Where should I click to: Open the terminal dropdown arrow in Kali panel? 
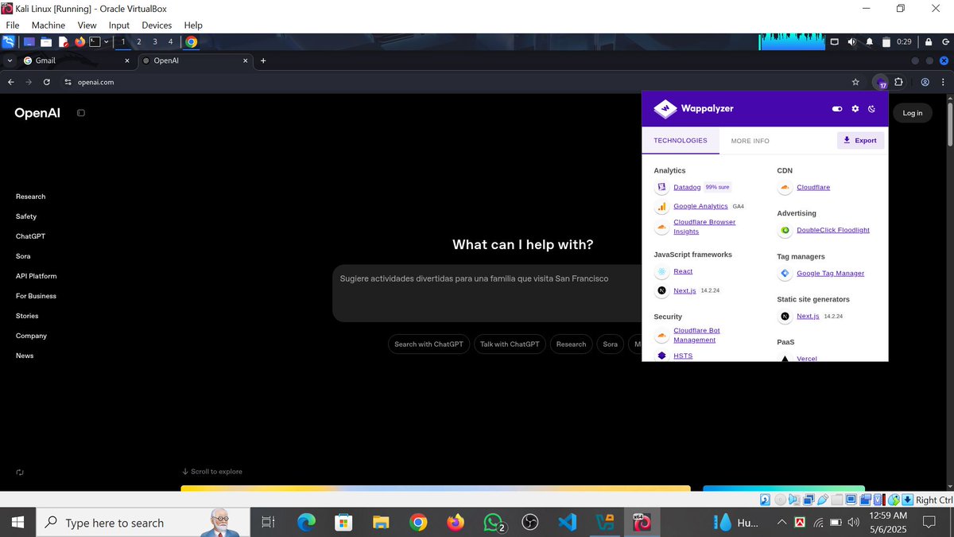pyautogui.click(x=107, y=41)
